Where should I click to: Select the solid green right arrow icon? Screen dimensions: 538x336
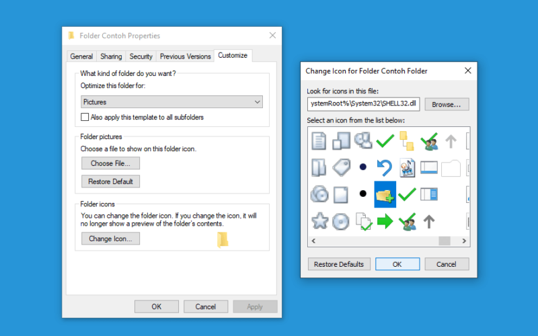[x=385, y=221]
